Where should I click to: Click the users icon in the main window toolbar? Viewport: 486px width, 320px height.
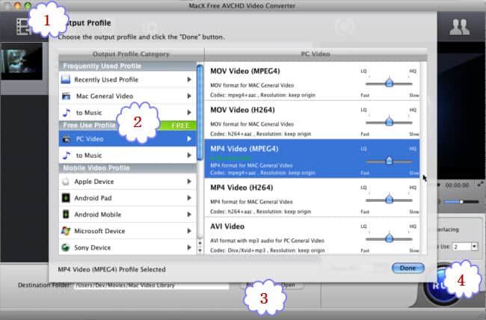point(459,27)
